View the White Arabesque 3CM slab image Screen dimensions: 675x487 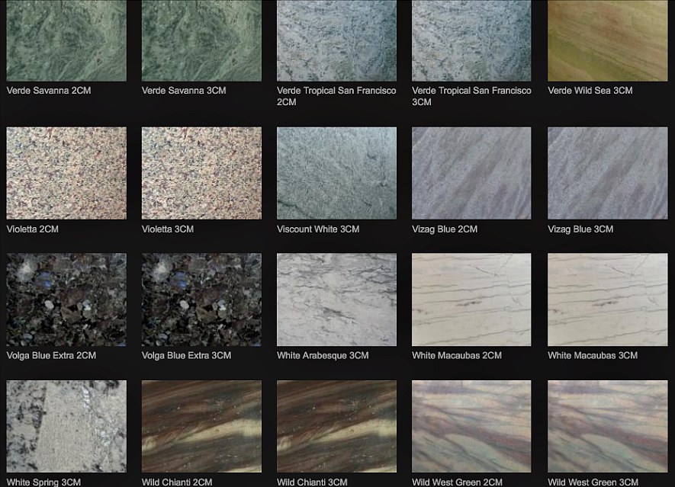(336, 300)
